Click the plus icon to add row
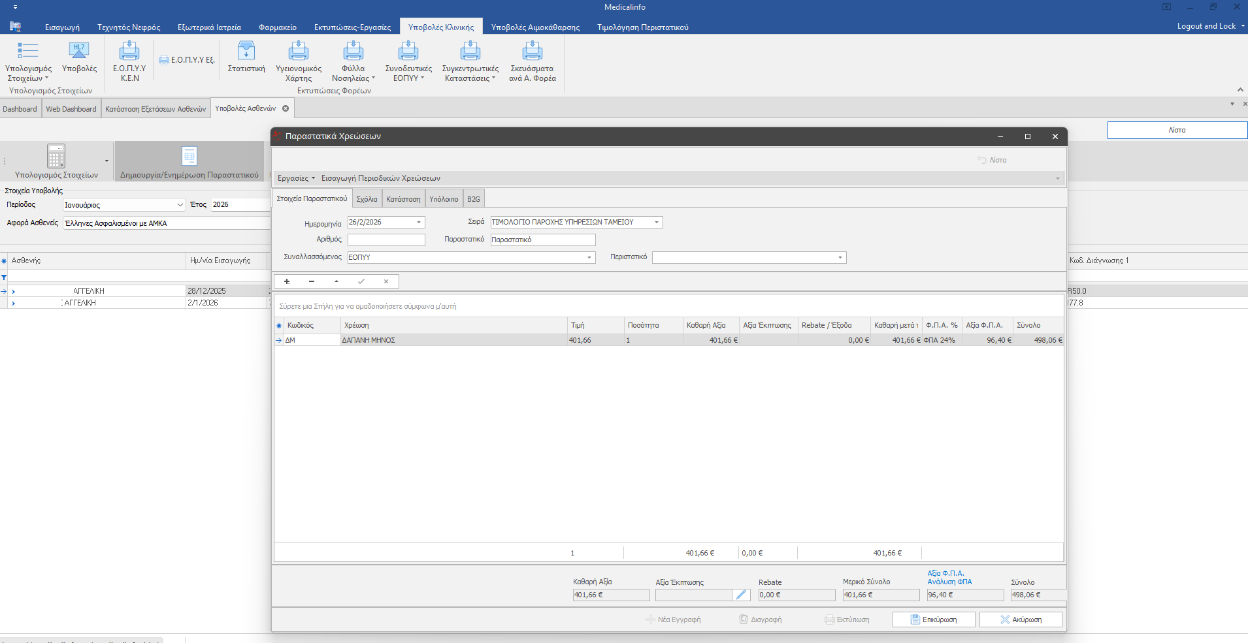Image resolution: width=1248 pixels, height=643 pixels. coord(287,281)
